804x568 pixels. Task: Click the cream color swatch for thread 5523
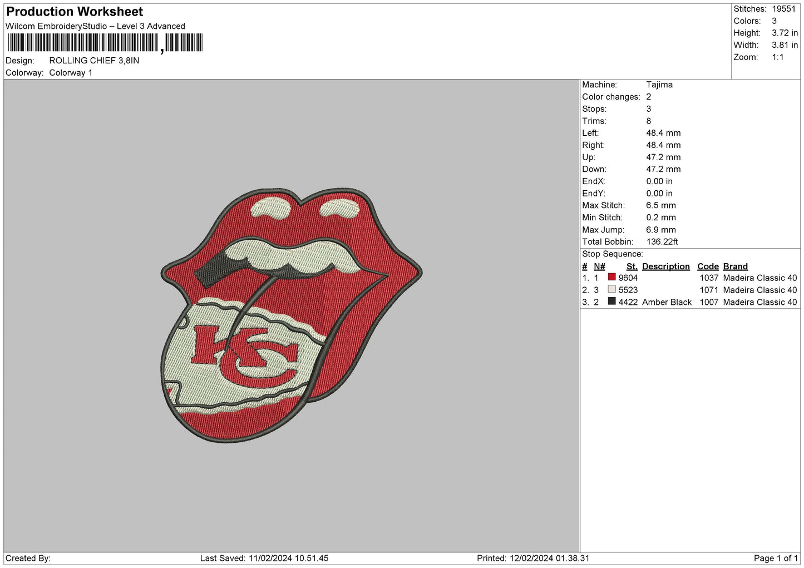612,289
